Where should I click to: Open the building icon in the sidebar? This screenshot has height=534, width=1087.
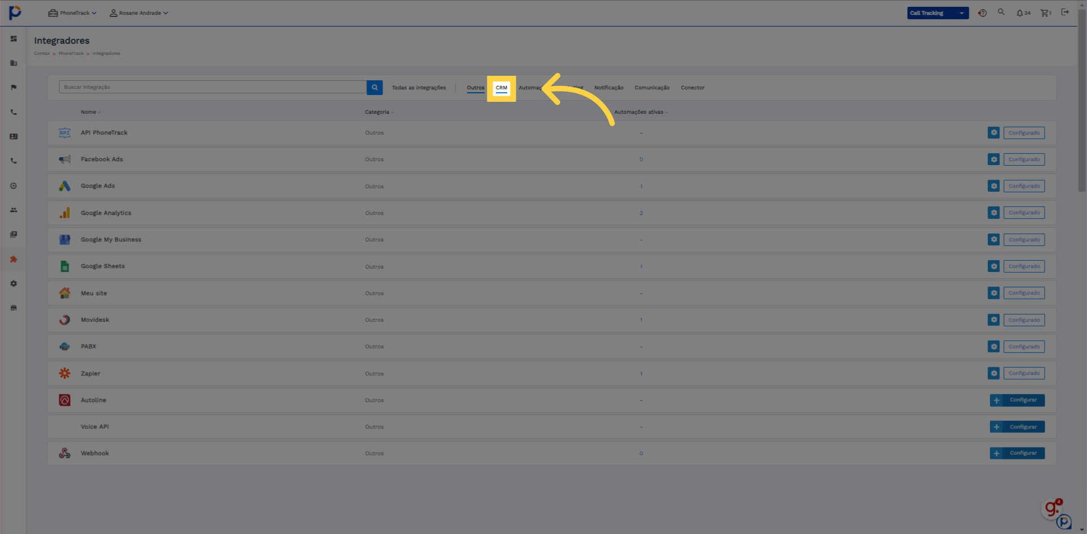[x=14, y=63]
